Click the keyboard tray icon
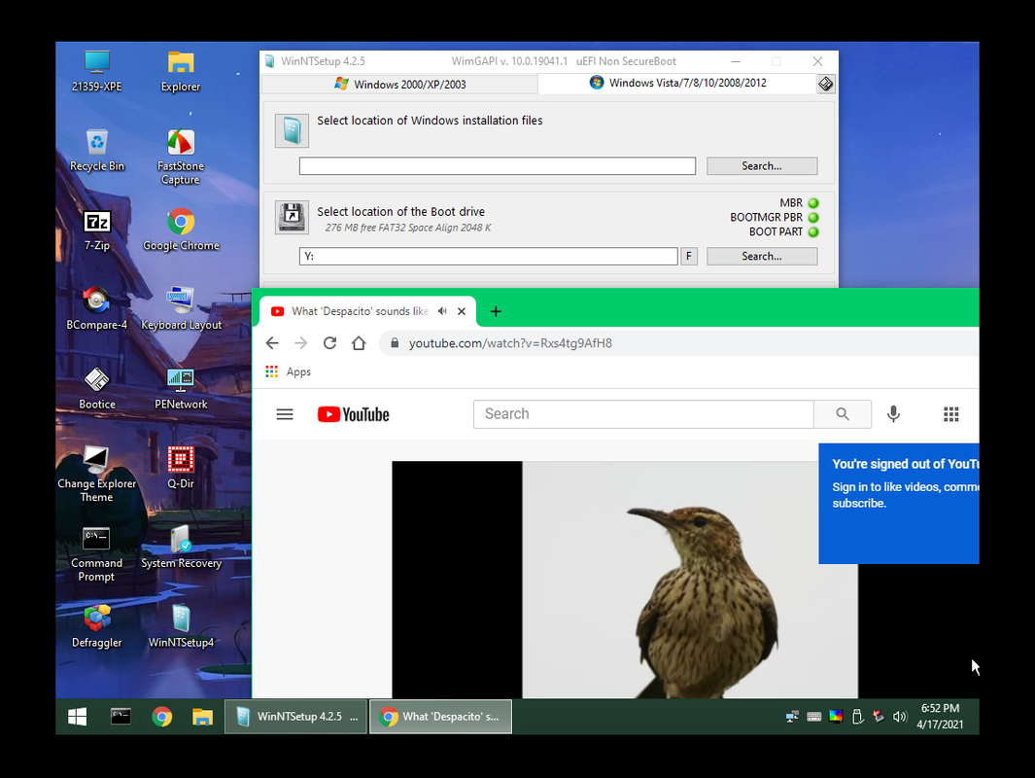This screenshot has height=778, width=1035. pos(813,717)
